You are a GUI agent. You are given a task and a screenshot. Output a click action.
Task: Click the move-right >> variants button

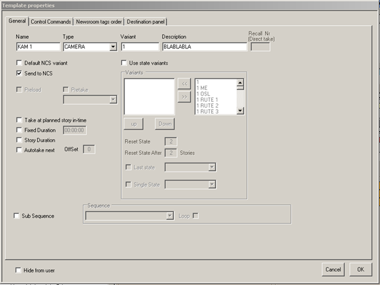(184, 98)
